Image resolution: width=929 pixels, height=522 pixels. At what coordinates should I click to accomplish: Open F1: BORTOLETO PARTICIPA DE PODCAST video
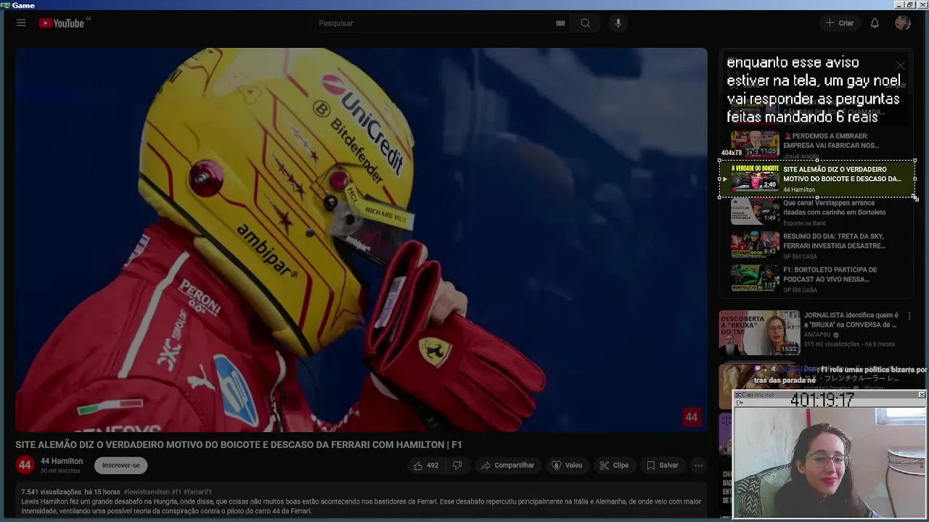(x=817, y=278)
